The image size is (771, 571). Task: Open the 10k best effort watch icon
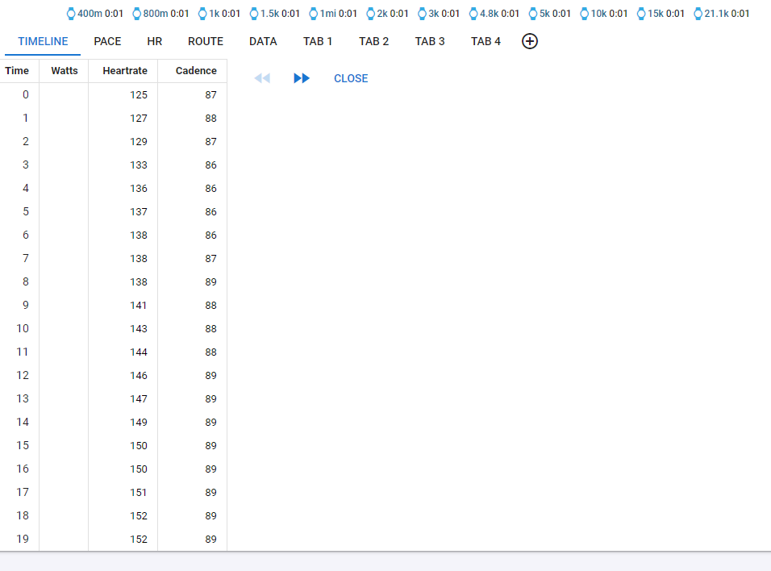[x=585, y=14]
